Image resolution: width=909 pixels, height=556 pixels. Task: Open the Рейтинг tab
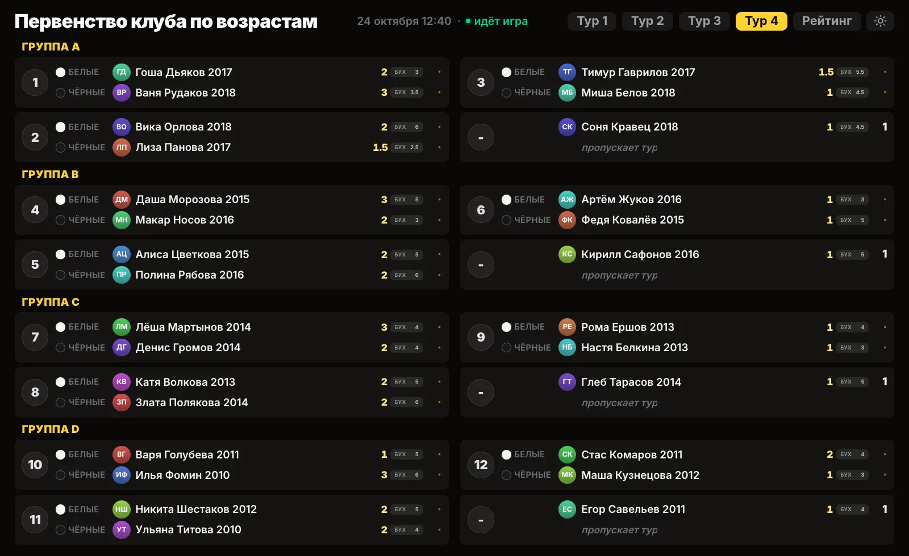coord(827,21)
